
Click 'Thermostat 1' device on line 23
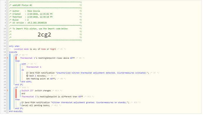pos(34,67)
